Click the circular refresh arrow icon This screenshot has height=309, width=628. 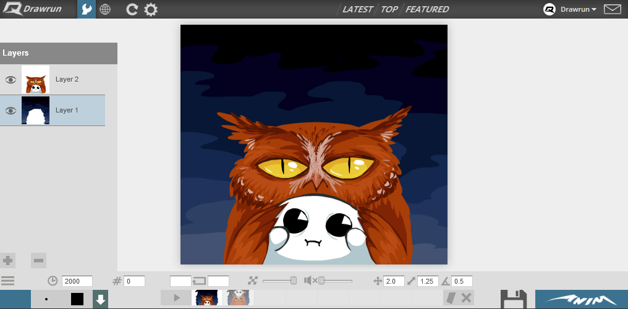(132, 9)
